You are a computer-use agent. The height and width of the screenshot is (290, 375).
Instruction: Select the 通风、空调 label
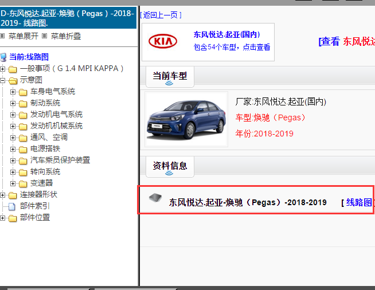[49, 138]
